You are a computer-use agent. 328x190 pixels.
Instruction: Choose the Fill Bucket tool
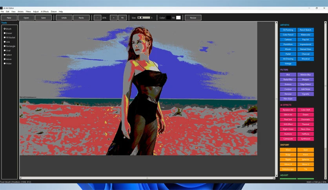point(5,37)
